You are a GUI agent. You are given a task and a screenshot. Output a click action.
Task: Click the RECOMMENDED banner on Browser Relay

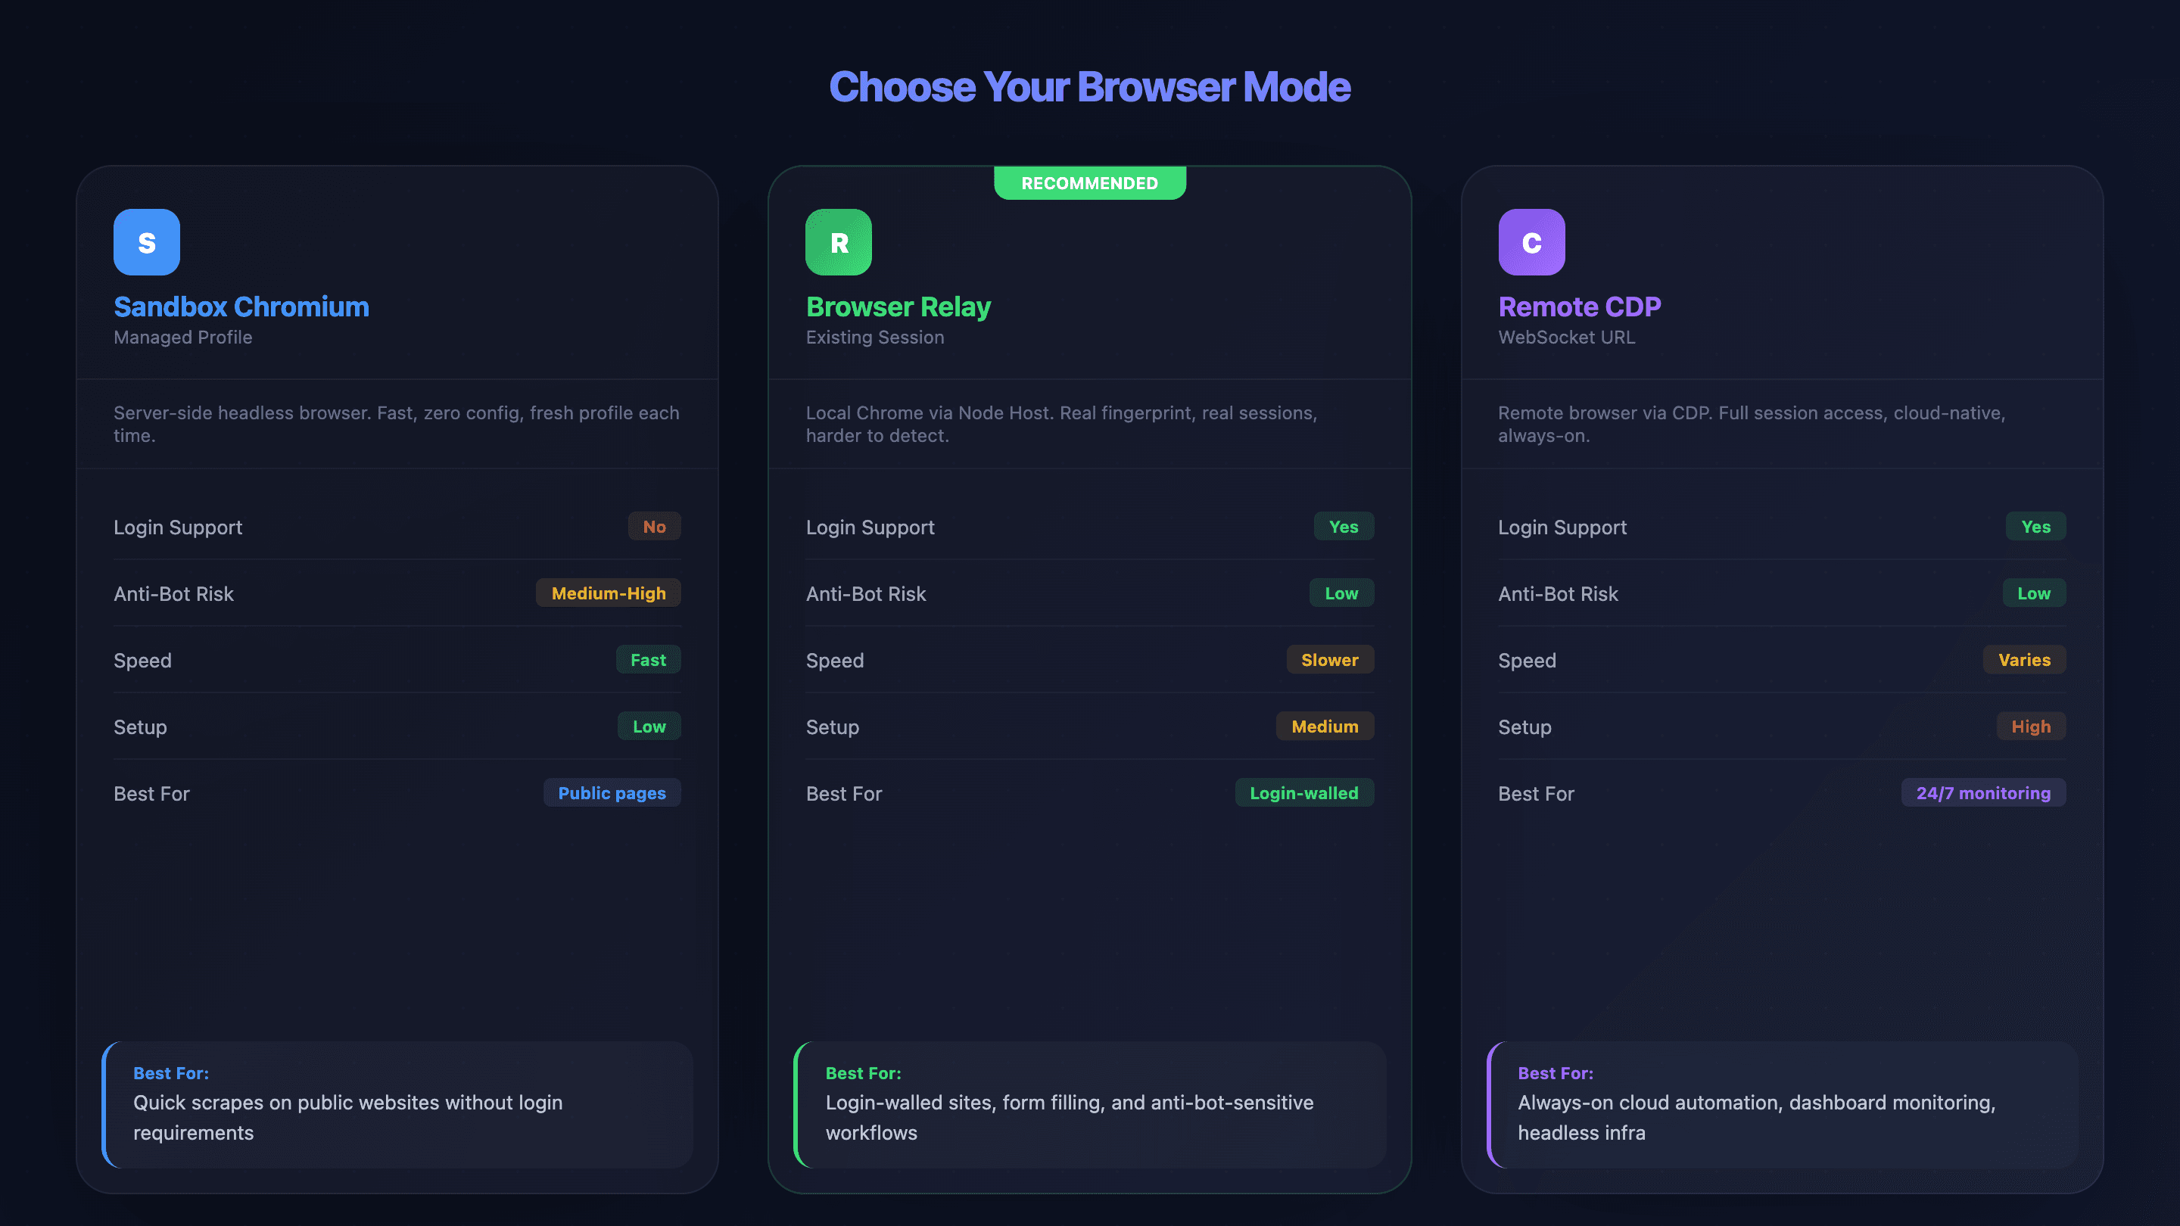pyautogui.click(x=1089, y=182)
